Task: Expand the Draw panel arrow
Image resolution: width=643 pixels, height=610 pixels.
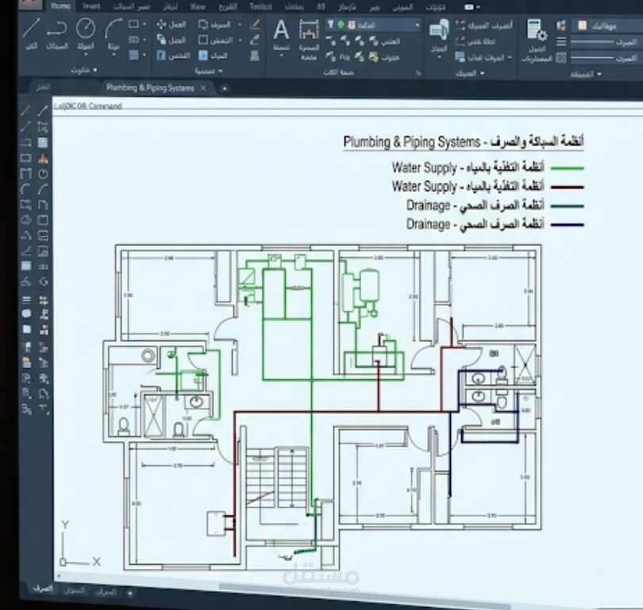Action: 95,70
